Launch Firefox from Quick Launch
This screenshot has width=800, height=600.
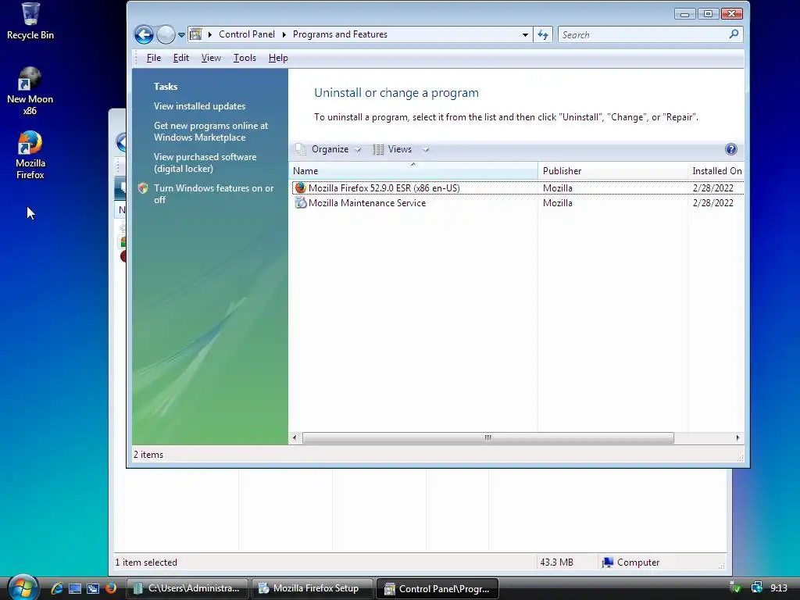click(111, 588)
